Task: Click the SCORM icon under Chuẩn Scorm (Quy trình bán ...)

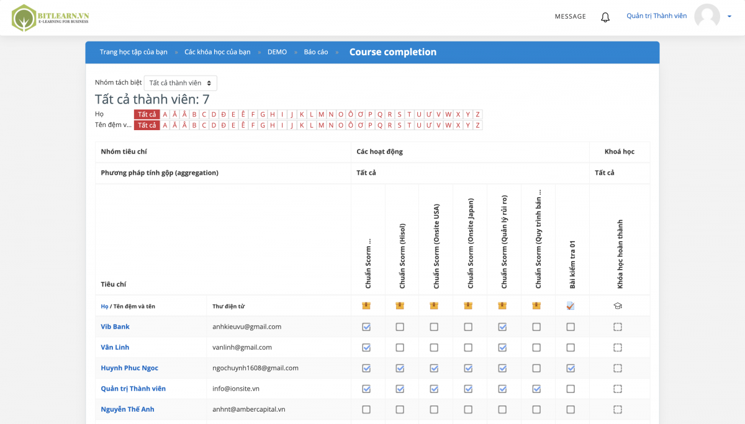Action: [536, 306]
